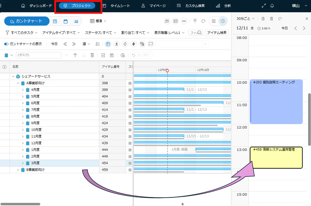Open the 分析 menu

point(223,6)
